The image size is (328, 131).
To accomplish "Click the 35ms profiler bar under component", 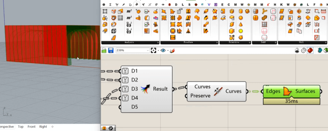I will (291, 101).
